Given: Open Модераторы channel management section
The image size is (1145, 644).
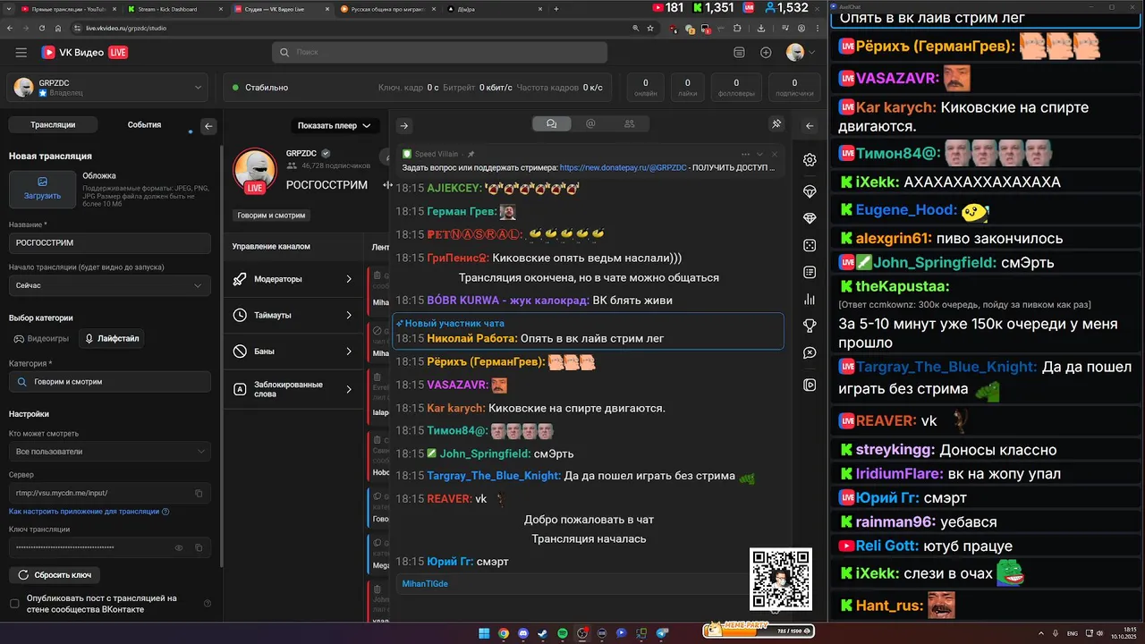Looking at the screenshot, I should (293, 279).
